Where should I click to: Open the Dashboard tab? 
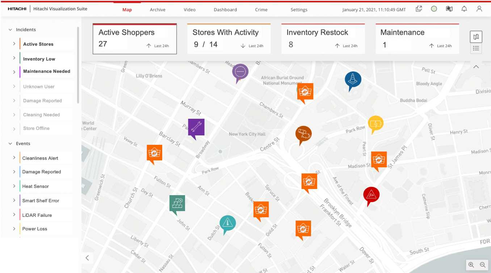225,10
